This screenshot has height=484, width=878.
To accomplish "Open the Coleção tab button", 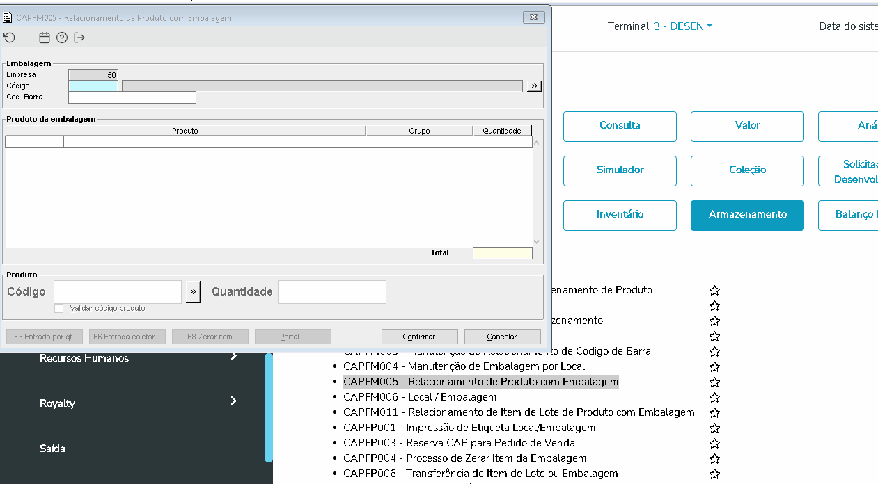I will 747,170.
